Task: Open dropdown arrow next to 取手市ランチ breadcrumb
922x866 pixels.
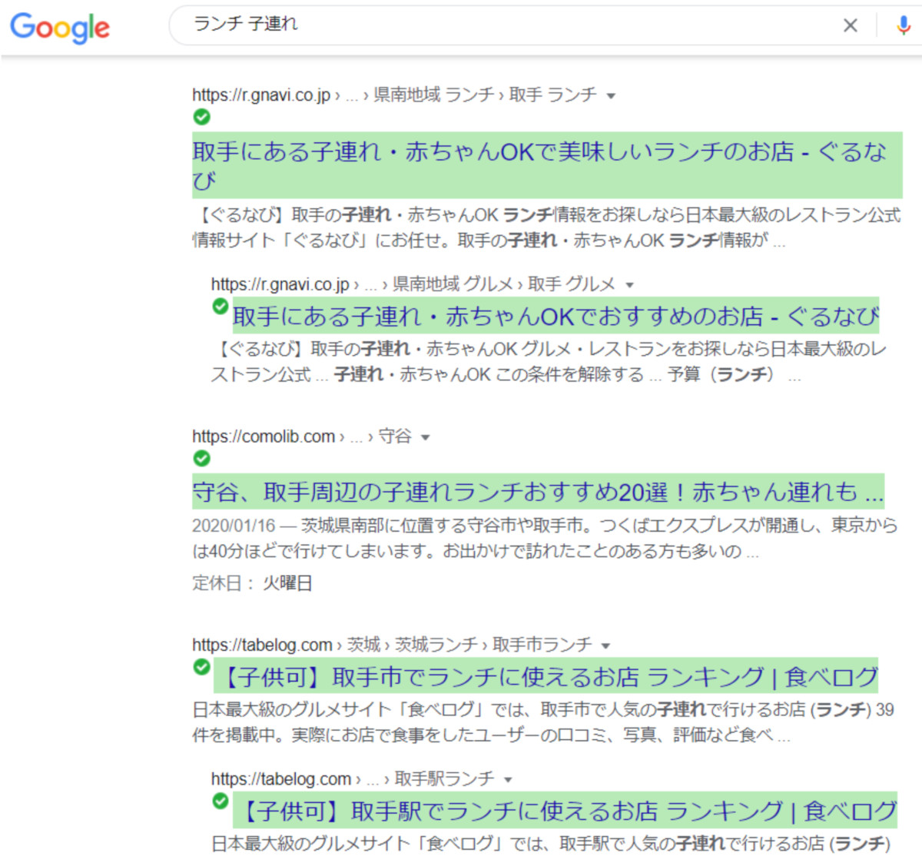Action: pyautogui.click(x=605, y=645)
